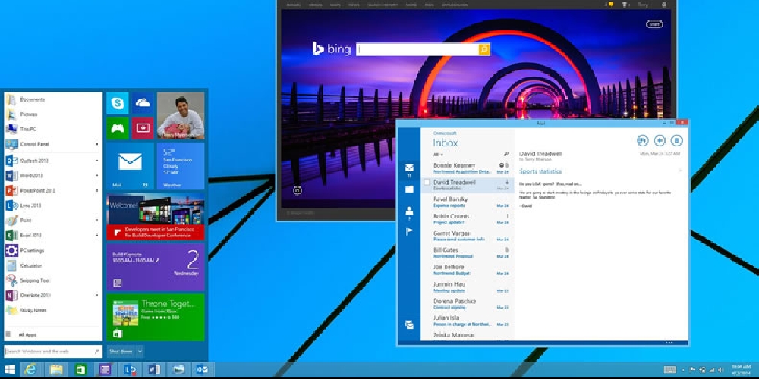Open the Mail tile with envelope
The height and width of the screenshot is (379, 759).
click(131, 166)
